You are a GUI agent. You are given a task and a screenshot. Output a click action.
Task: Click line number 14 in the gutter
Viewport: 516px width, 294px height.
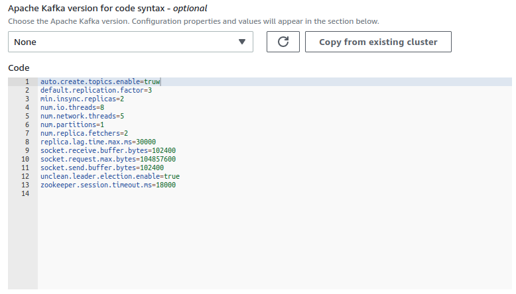(25, 193)
